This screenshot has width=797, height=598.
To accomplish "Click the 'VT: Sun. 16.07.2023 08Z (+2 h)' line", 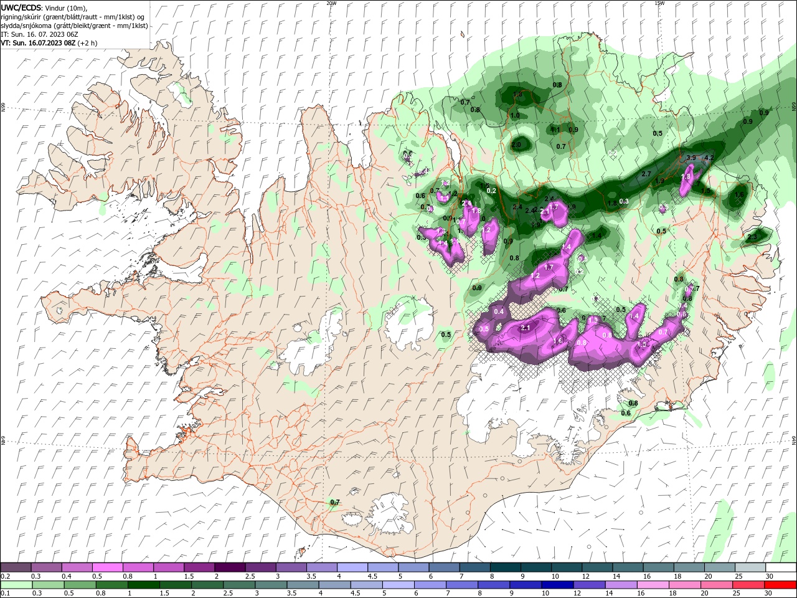I will (x=49, y=43).
